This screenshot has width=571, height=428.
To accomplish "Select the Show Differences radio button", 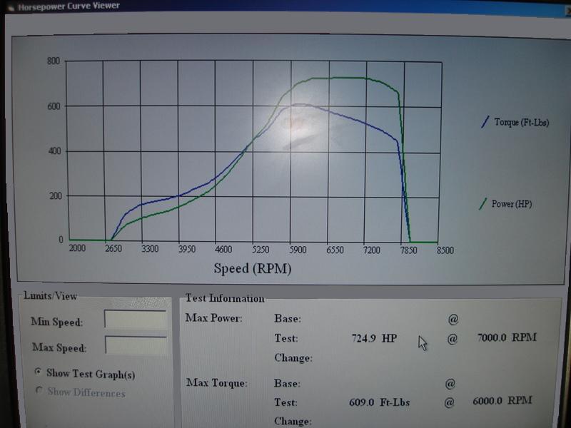I will click(x=38, y=392).
